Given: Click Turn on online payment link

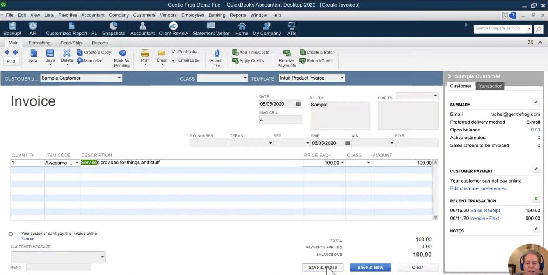Looking at the screenshot, I should 28,239.
